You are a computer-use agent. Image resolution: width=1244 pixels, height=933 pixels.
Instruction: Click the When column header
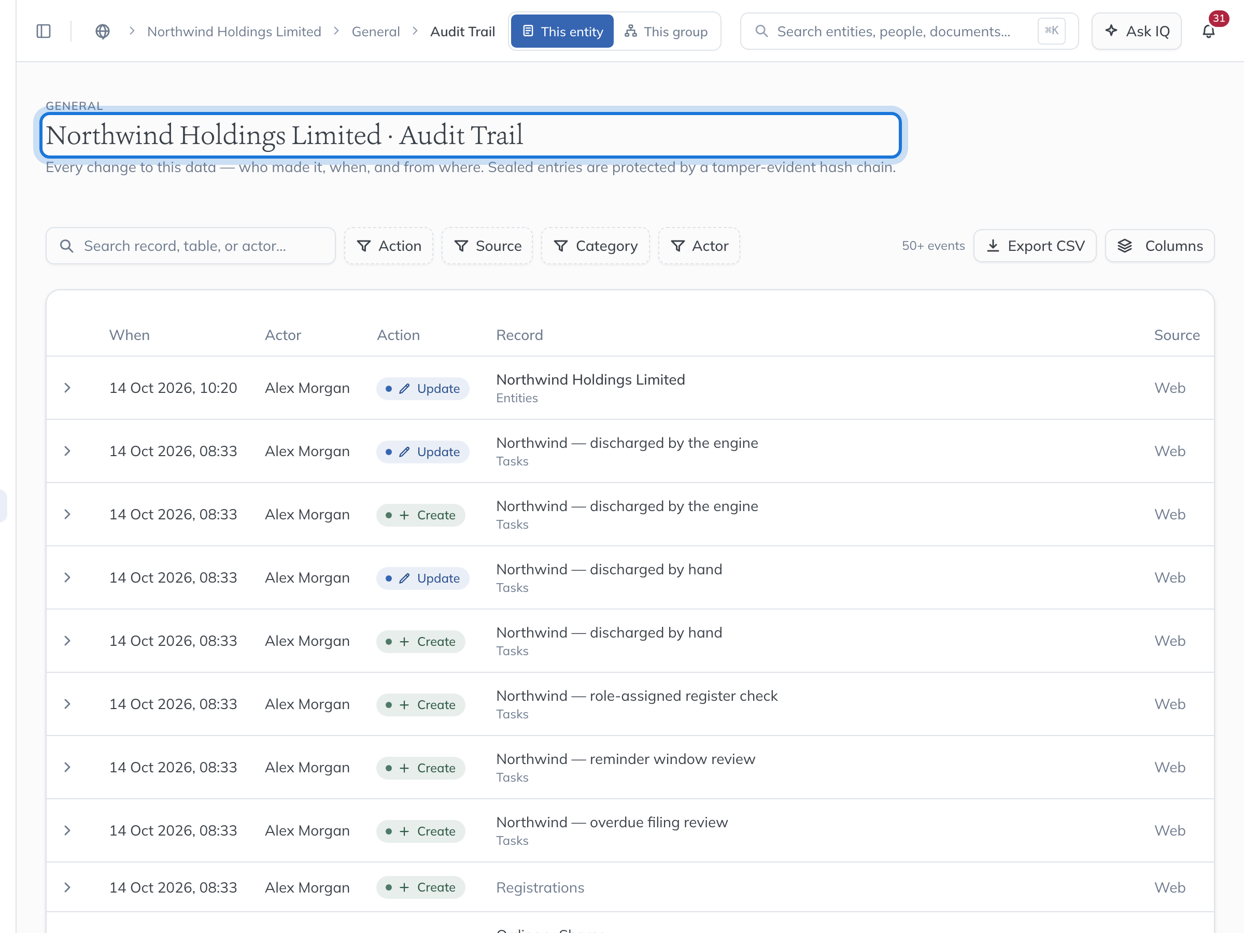pos(130,335)
